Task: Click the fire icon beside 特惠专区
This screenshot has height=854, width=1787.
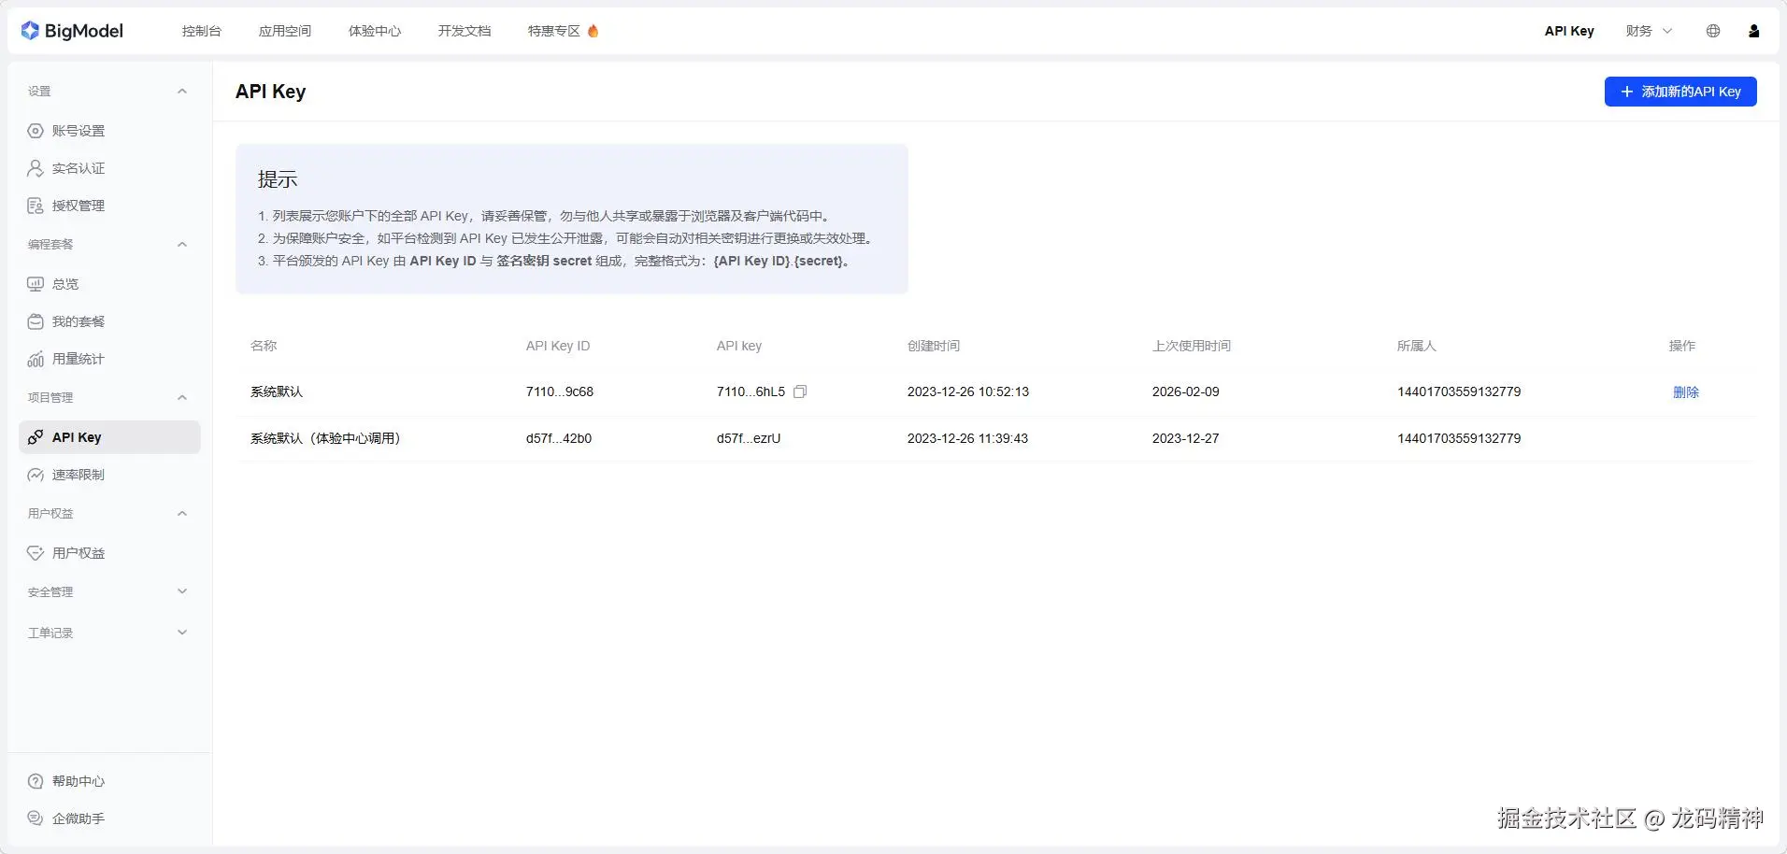Action: tap(593, 31)
